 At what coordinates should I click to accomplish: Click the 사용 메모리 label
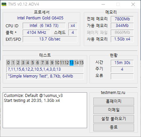pos(97,39)
